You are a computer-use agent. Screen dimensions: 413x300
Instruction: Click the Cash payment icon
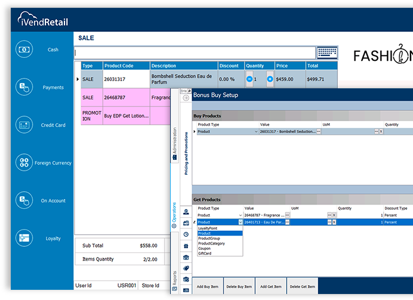click(x=24, y=50)
